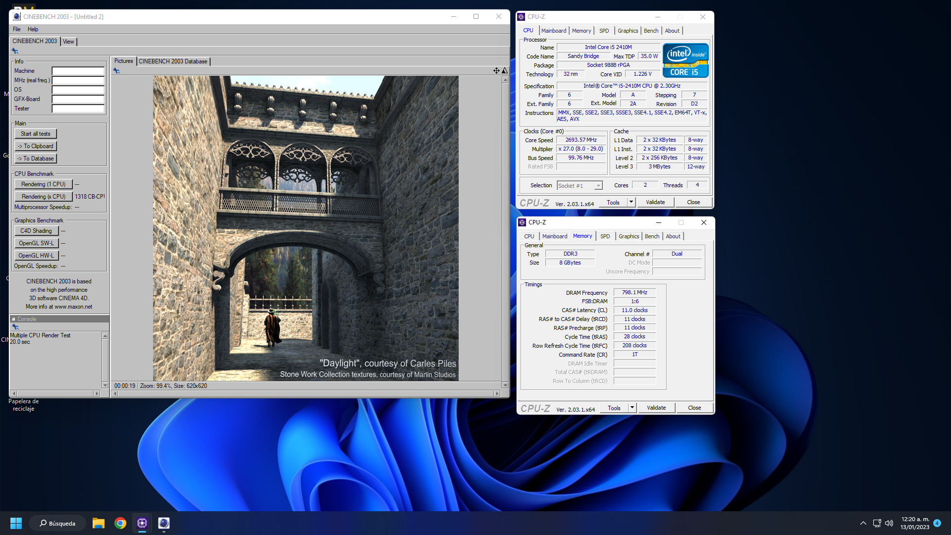Viewport: 951px width, 535px height.
Task: Switch to CPU-Z via taskbar icon
Action: point(142,523)
